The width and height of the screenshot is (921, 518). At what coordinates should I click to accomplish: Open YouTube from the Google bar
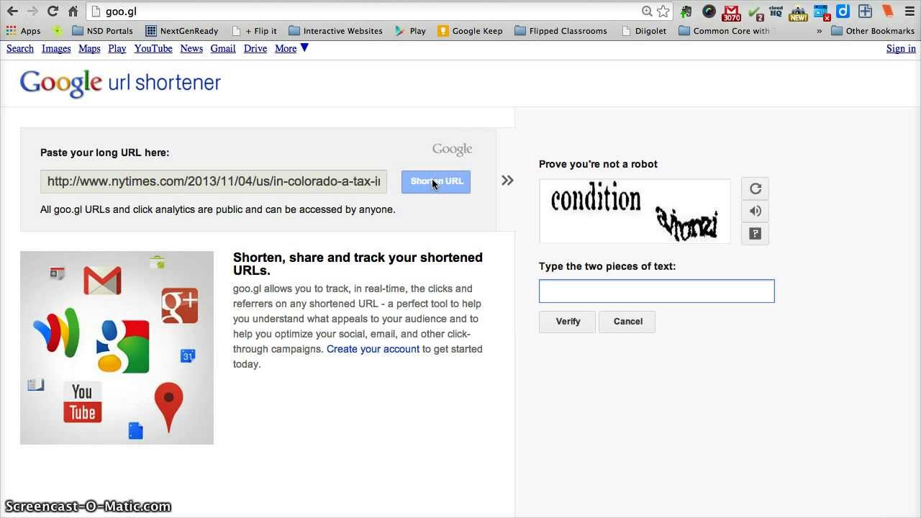tap(153, 48)
